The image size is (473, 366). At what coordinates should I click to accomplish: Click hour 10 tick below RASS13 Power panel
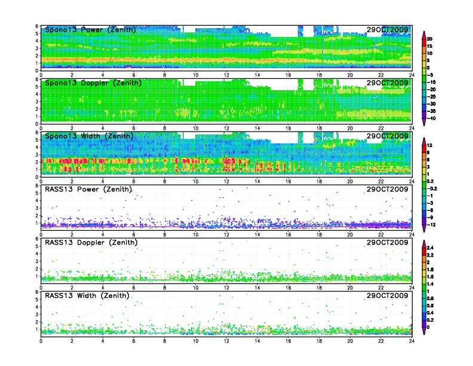pos(195,234)
